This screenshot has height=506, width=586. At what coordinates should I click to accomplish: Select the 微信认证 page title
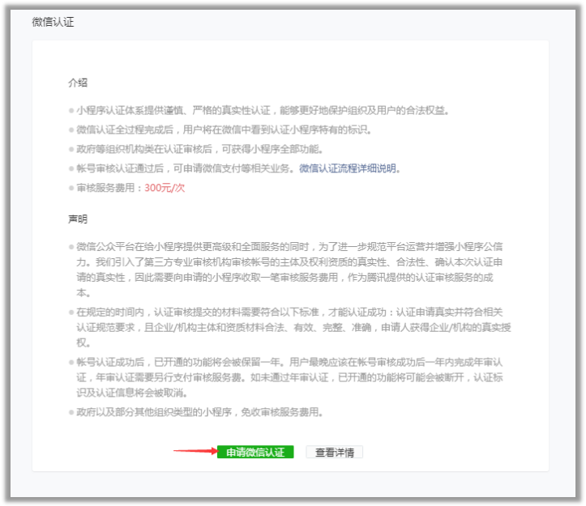pos(53,22)
